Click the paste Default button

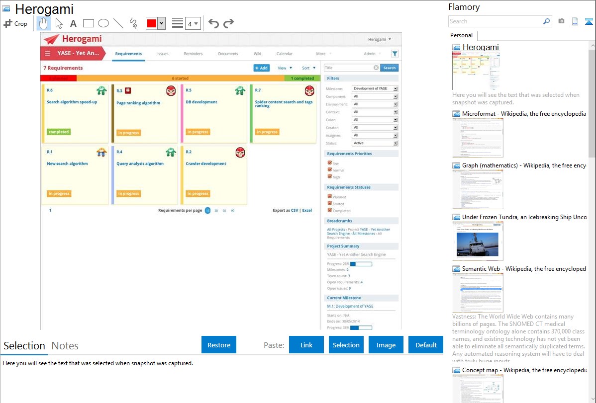(x=426, y=345)
